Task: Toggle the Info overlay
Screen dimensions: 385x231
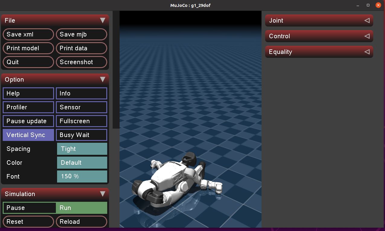Action: point(82,93)
